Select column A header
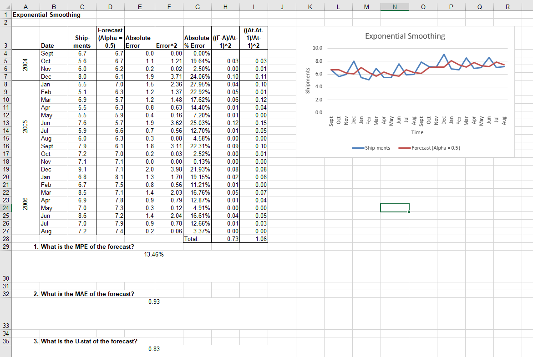Image resolution: width=533 pixels, height=357 pixels. (25, 7)
